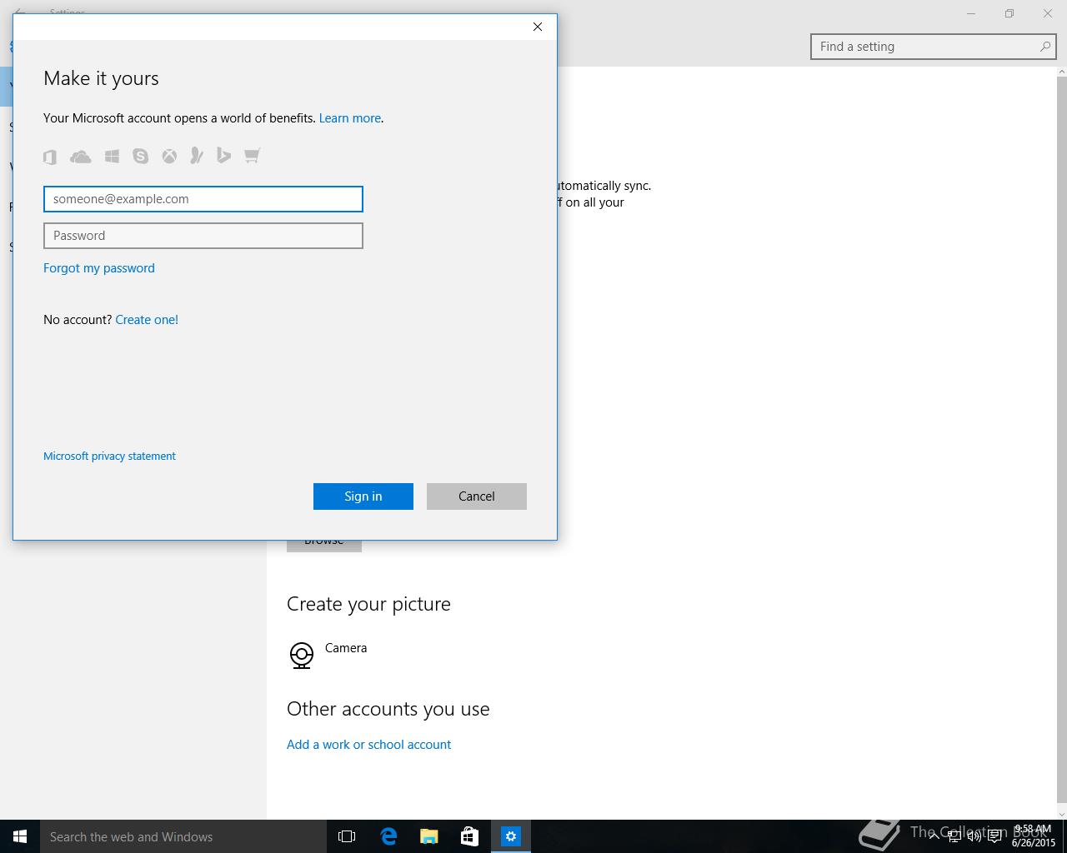Click the taskbar clock showing 9:58 AM

tap(1033, 836)
